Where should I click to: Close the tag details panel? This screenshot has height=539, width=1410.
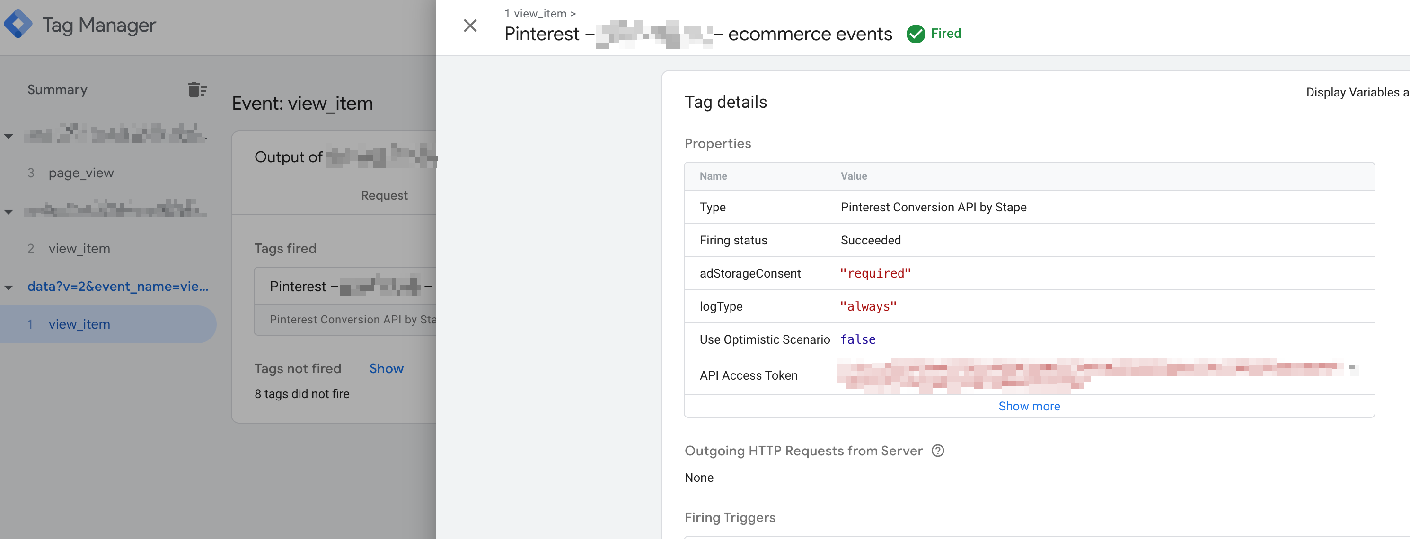(x=470, y=26)
